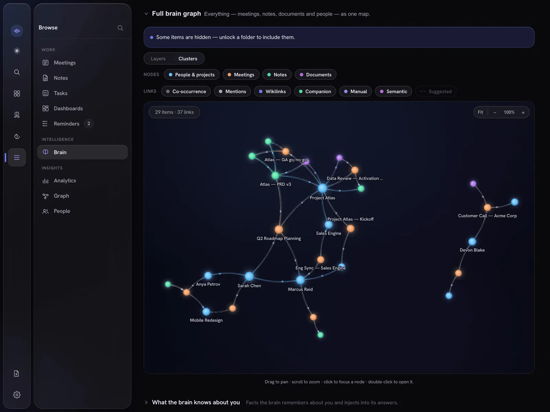Toggle Manual link filter
The height and width of the screenshot is (412, 550).
click(355, 91)
